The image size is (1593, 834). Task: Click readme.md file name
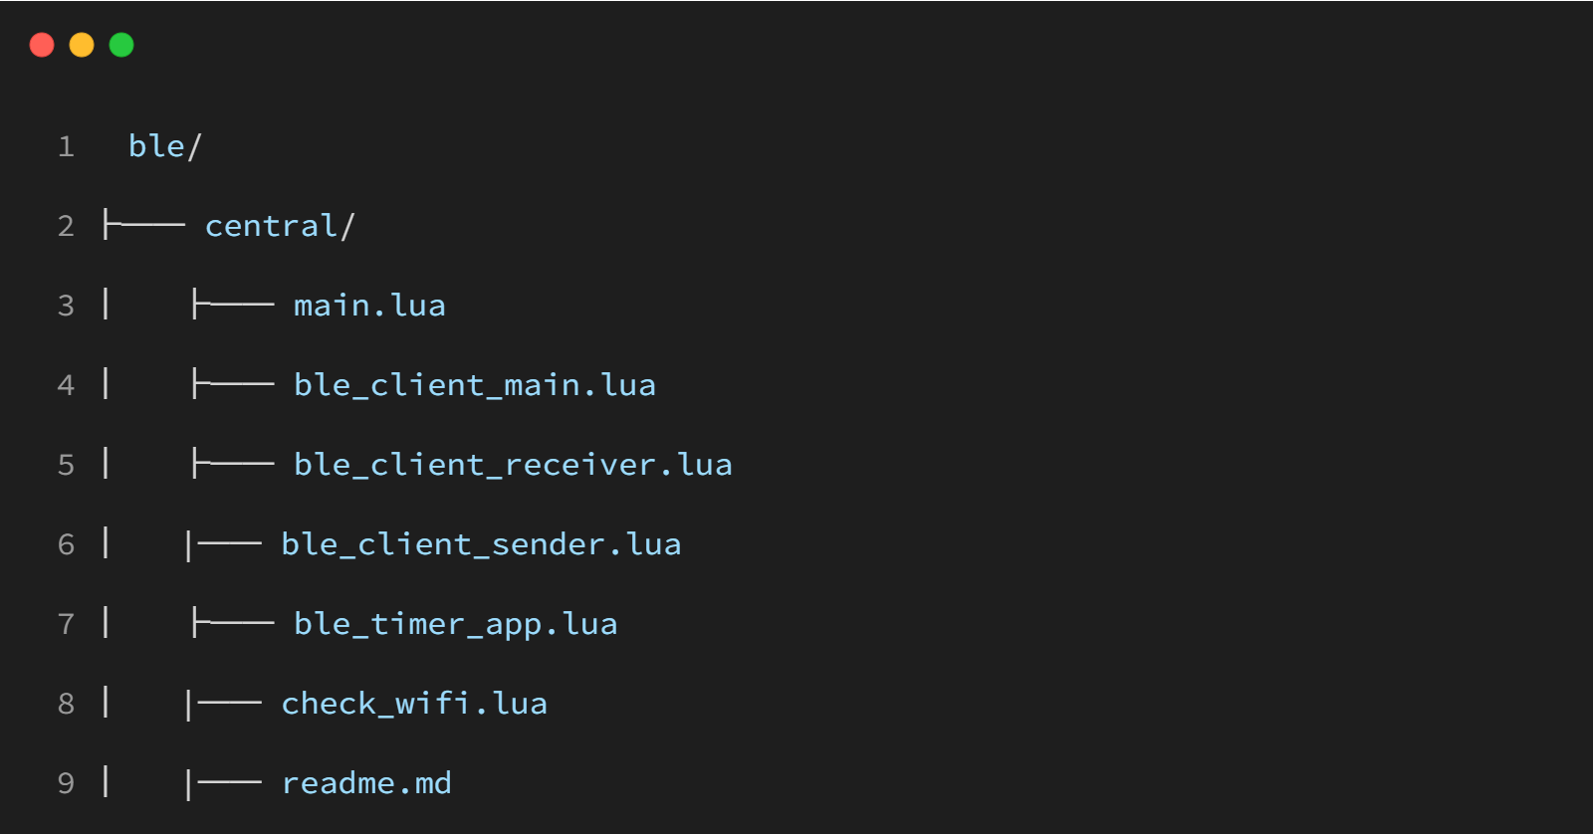[366, 783]
